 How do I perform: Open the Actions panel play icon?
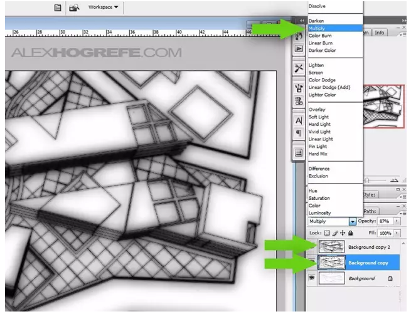tap(299, 49)
